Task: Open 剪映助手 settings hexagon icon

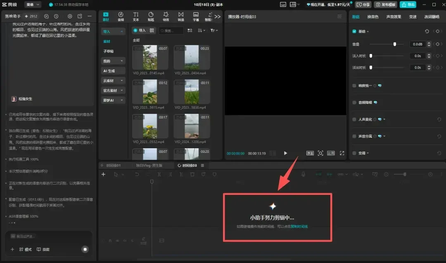Action: (x=70, y=17)
